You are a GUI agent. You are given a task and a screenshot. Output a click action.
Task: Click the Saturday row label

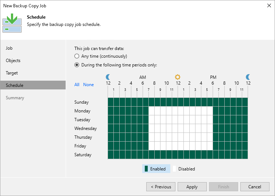click(83, 155)
